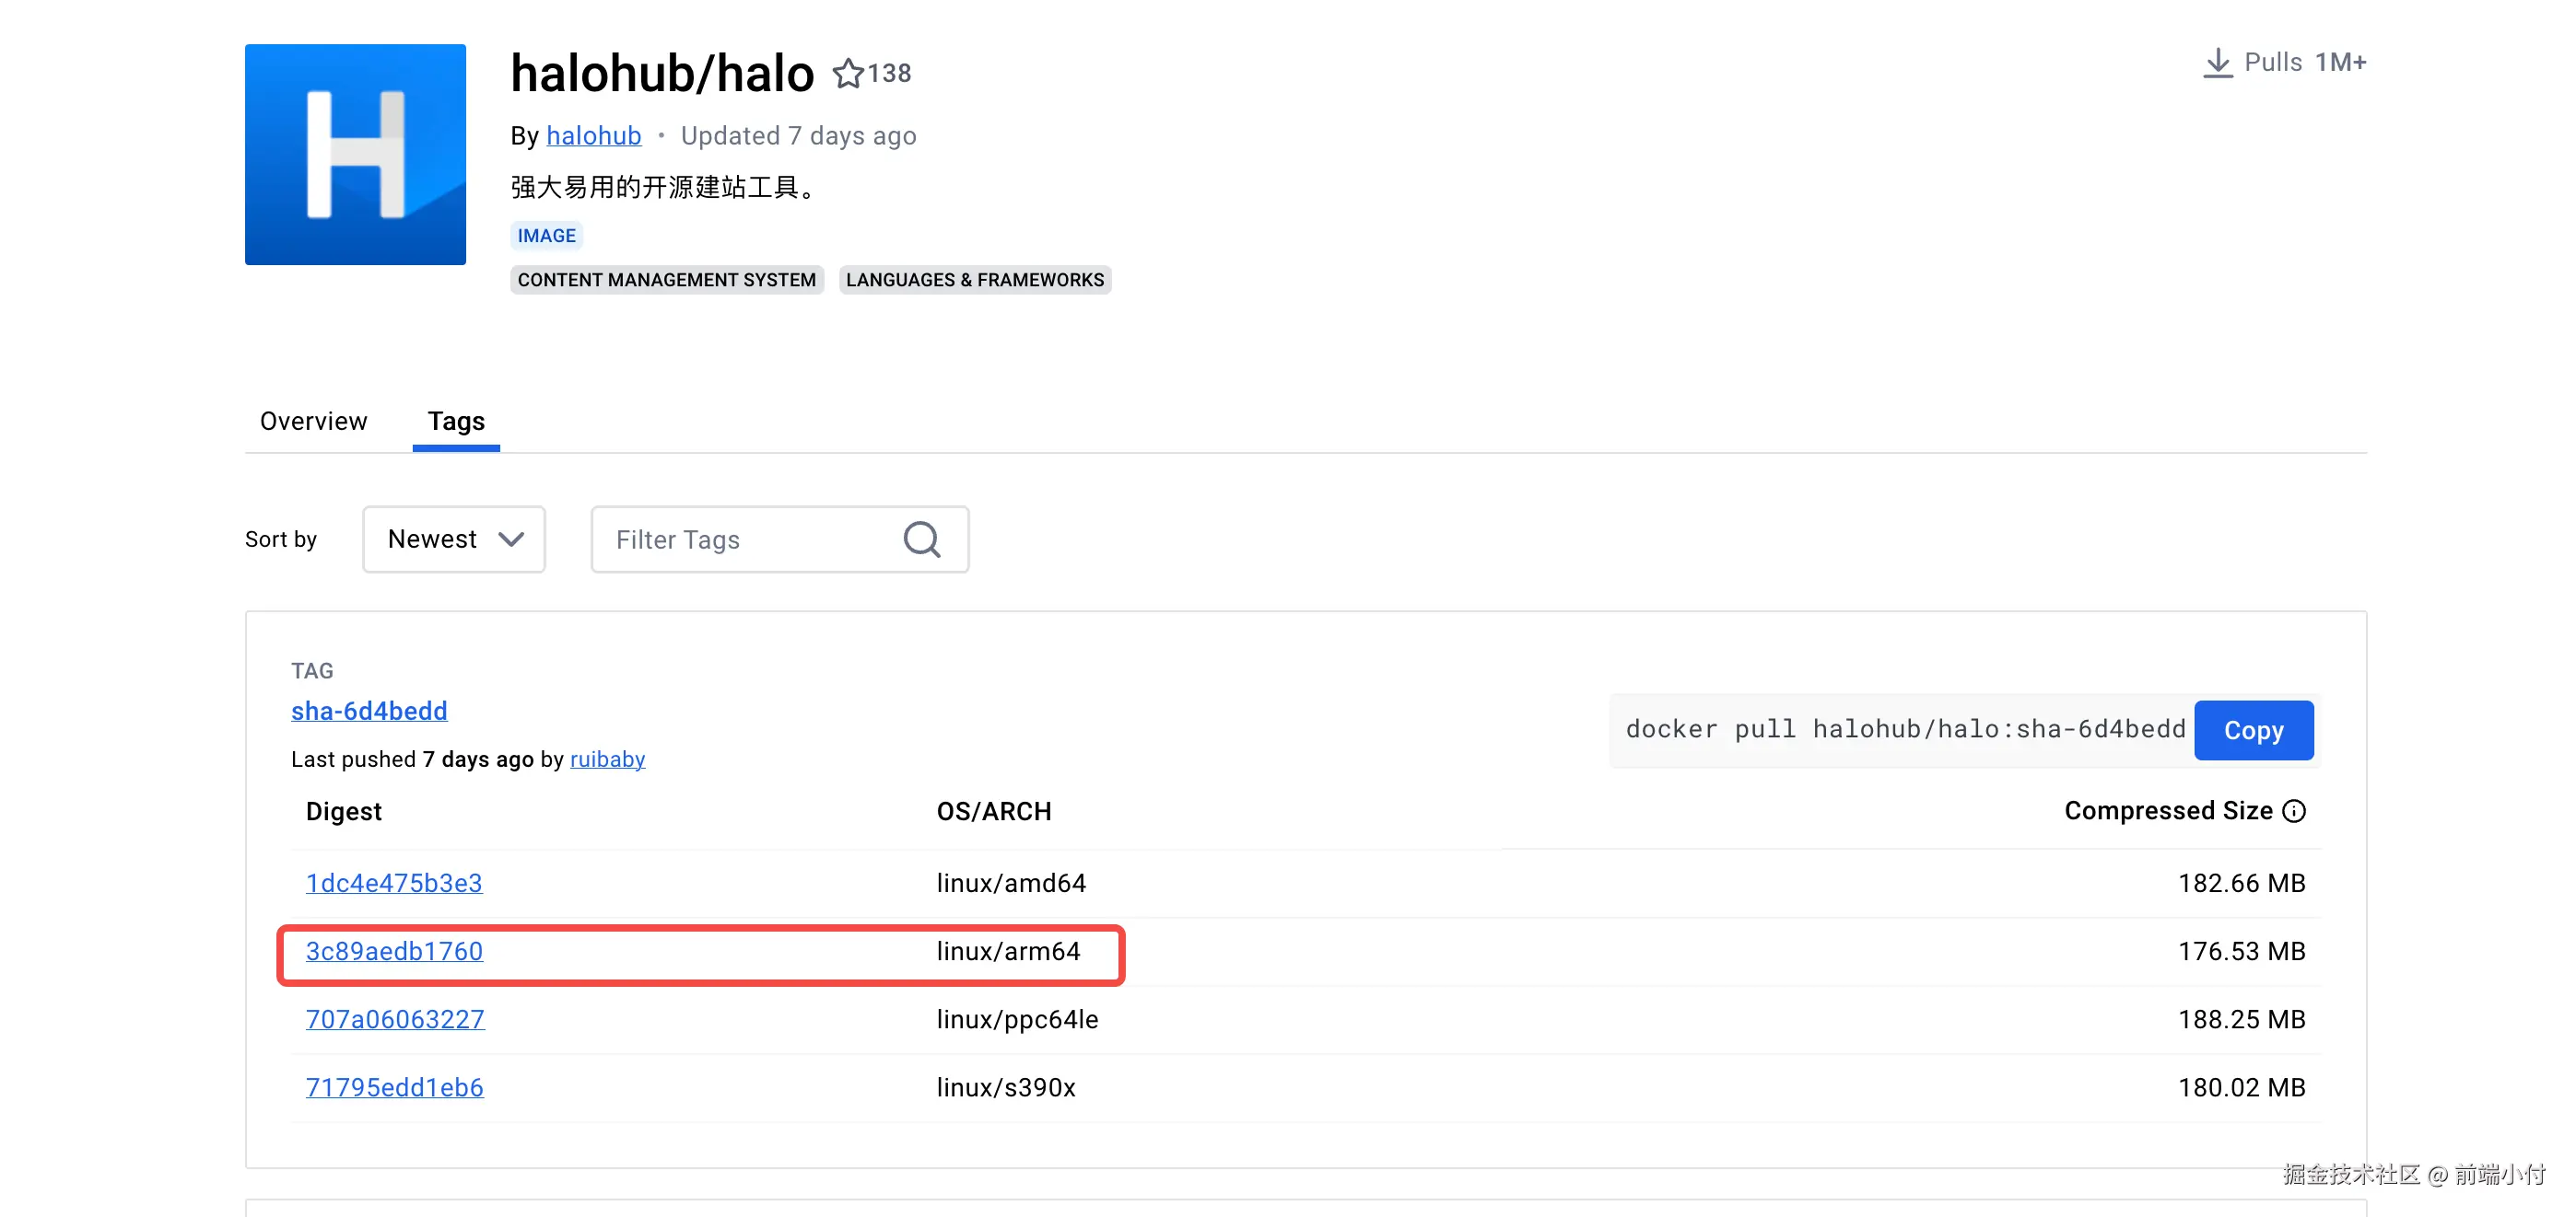This screenshot has width=2576, height=1217.
Task: Open digest 1dc4e475b3e3 for linux/amd64
Action: (394, 883)
